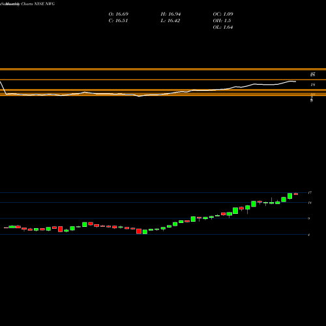The image size is (326, 326).
Task: Click the 14 price axis label
Action: tap(310, 203)
